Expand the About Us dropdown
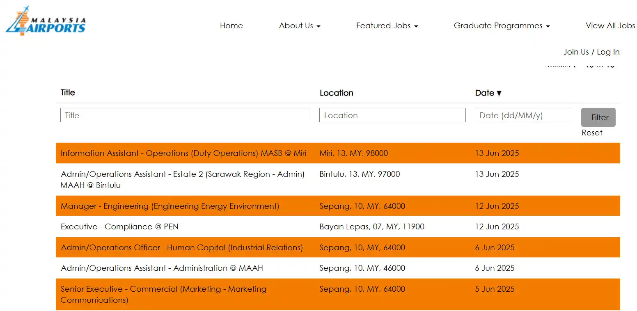This screenshot has height=311, width=637. [300, 25]
